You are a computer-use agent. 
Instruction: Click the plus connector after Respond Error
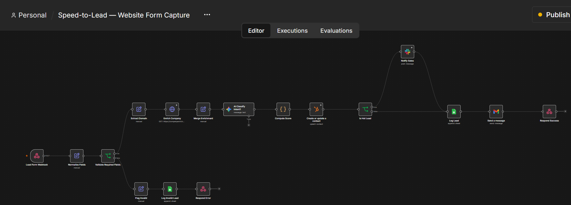tap(219, 189)
